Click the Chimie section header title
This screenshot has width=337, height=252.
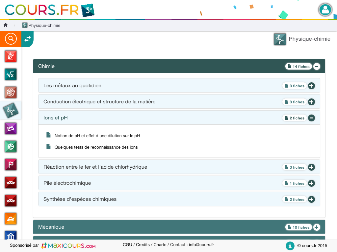46,66
